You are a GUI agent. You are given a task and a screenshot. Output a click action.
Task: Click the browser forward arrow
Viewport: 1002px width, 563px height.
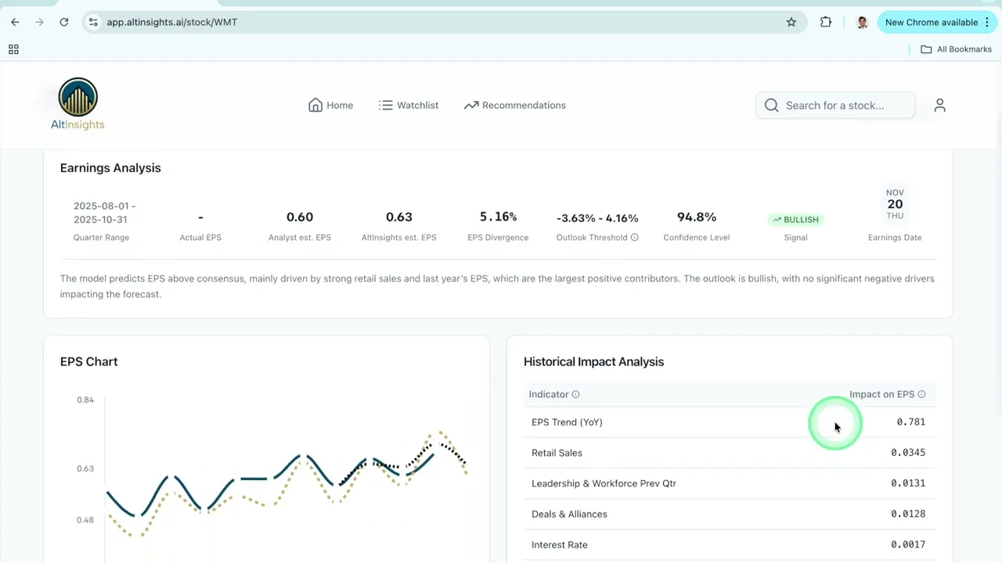coord(39,22)
